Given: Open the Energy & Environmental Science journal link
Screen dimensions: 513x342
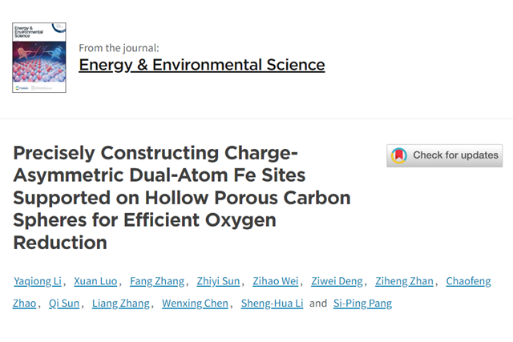Looking at the screenshot, I should point(201,65).
